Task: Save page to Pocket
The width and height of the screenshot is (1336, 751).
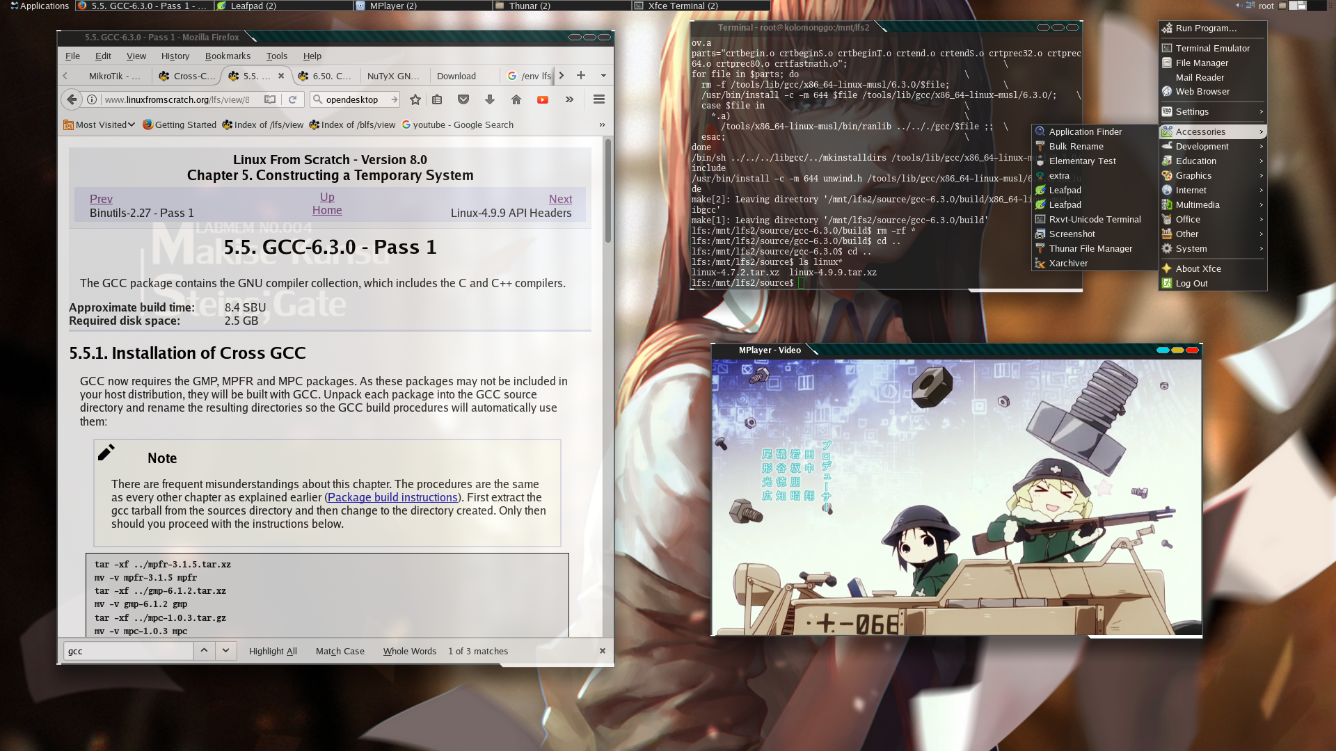Action: [x=463, y=99]
